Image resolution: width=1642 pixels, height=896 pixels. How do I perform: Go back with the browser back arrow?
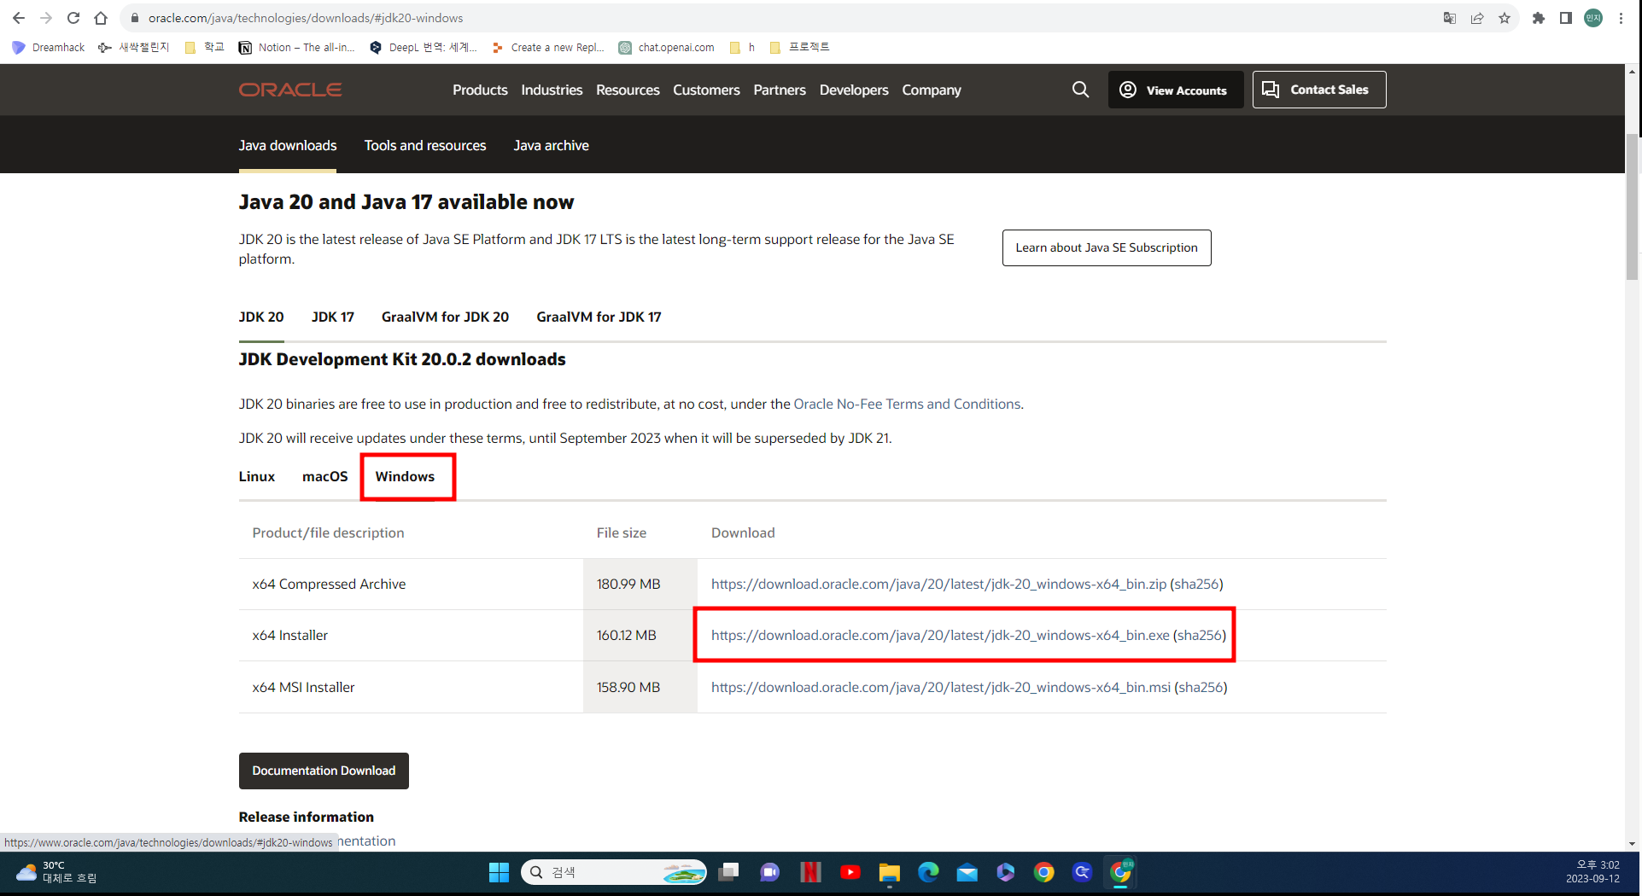pyautogui.click(x=19, y=18)
